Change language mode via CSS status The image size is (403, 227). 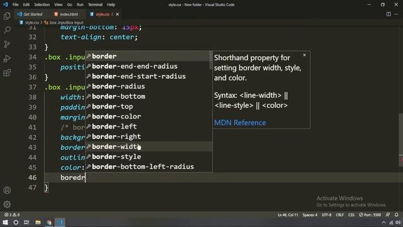pyautogui.click(x=351, y=214)
